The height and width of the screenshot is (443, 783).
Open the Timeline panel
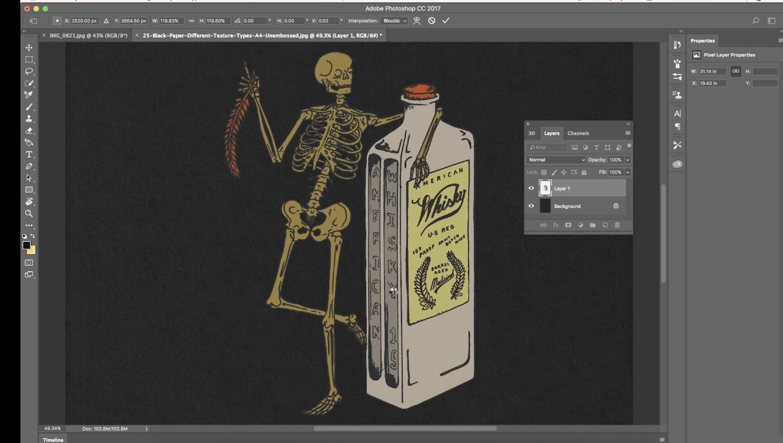[x=53, y=440]
